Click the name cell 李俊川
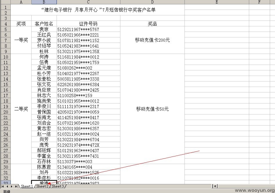This screenshot has height=193, width=275. coord(44,106)
